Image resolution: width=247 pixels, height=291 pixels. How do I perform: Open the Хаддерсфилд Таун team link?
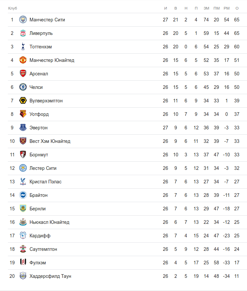point(50,276)
